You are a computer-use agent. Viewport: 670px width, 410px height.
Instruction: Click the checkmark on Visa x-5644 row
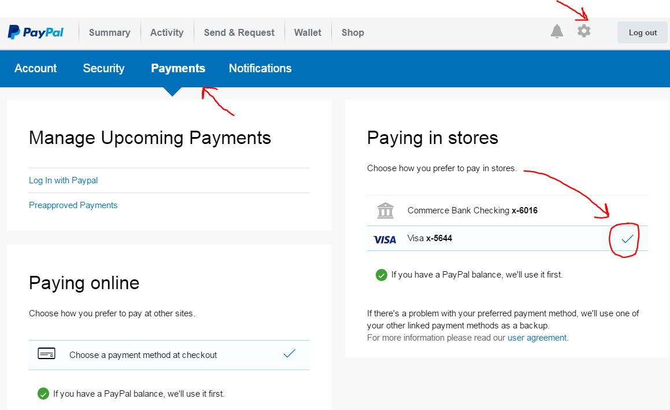click(627, 239)
